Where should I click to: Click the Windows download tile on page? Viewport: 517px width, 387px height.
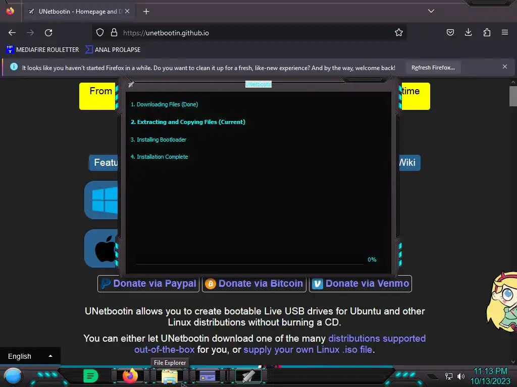click(101, 200)
